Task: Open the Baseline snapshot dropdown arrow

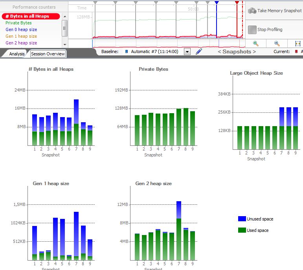Action: click(187, 51)
